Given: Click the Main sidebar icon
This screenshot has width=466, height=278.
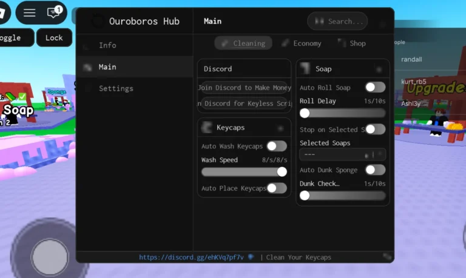Looking at the screenshot, I should click(87, 67).
